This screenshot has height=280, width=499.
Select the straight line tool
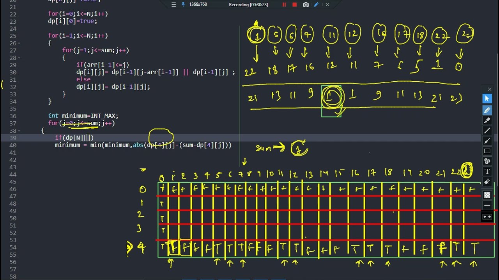(x=487, y=131)
